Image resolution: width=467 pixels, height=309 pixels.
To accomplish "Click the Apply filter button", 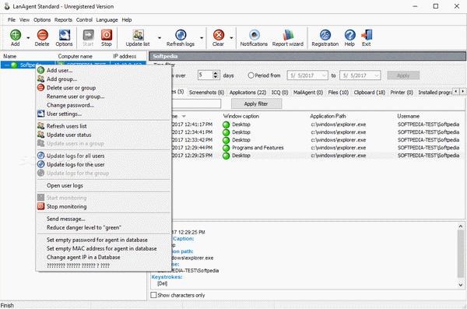I will coord(256,104).
